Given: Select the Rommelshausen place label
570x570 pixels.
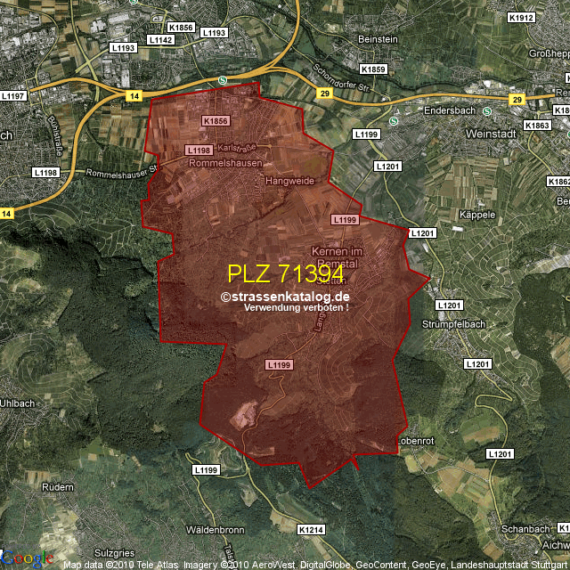Looking at the screenshot, I should pos(225,164).
